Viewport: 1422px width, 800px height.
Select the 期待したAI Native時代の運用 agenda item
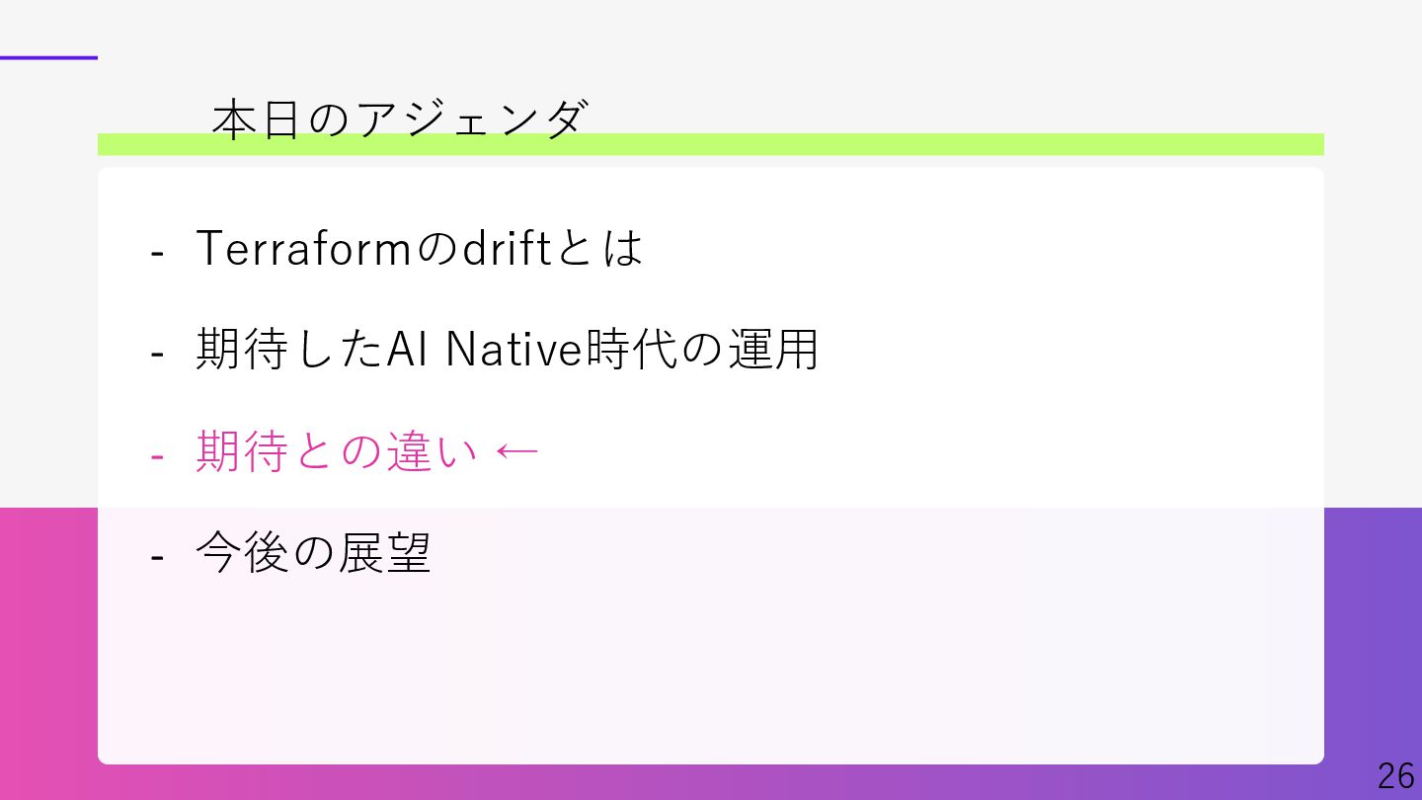click(x=508, y=350)
